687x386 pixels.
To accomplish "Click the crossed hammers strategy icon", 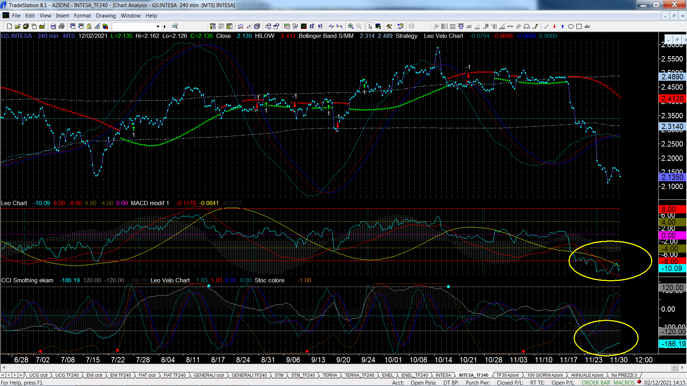I will pos(389,26).
